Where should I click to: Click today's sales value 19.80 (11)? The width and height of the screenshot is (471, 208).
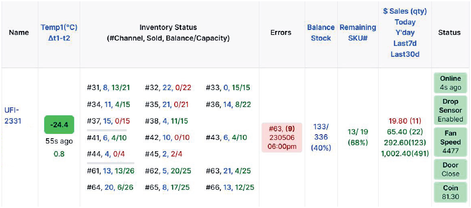(405, 121)
